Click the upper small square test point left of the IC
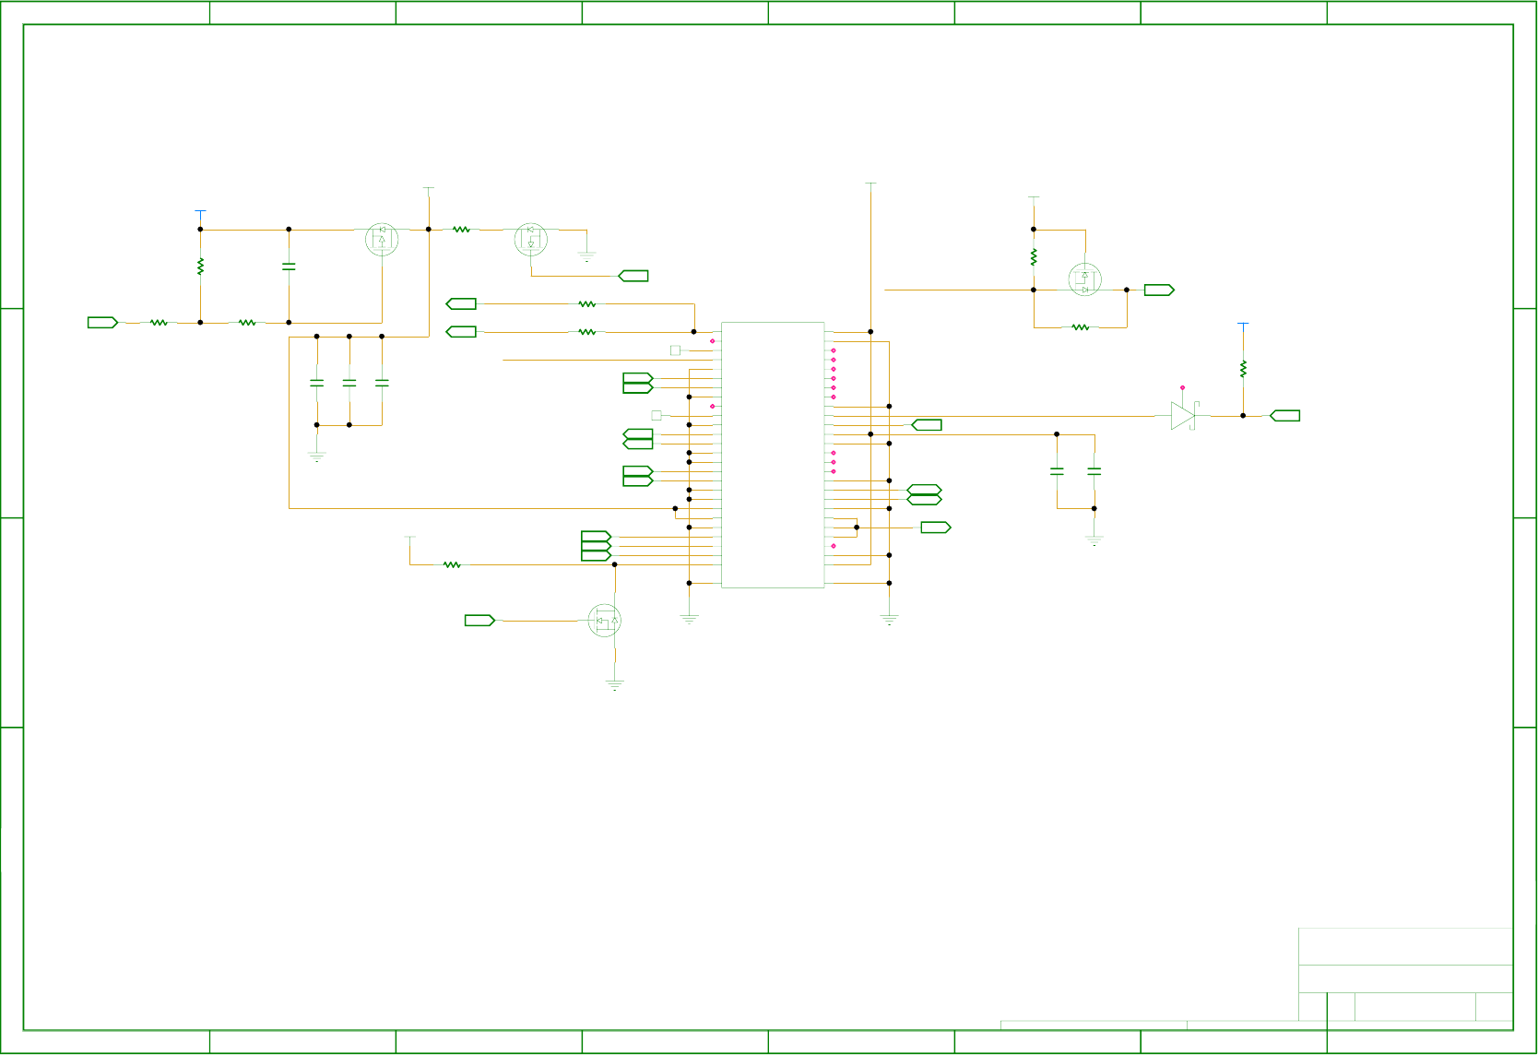This screenshot has width=1538, height=1055. [675, 350]
